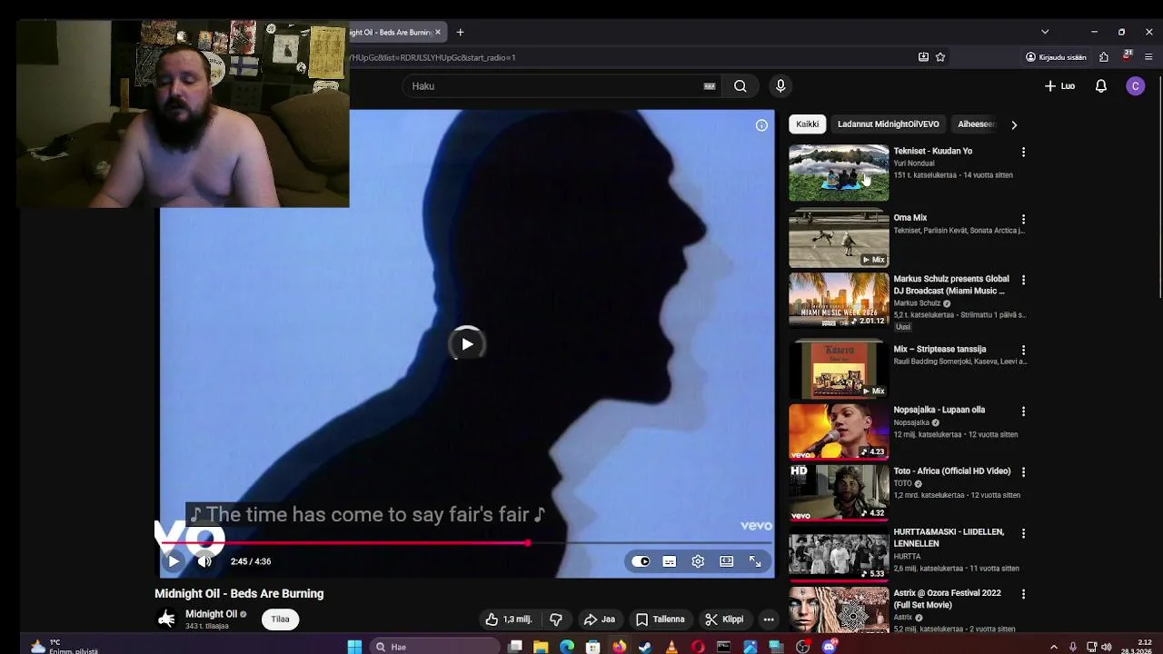Open Nopsajalka - Lupaan olla thumbnail
This screenshot has width=1163, height=654.
tap(839, 431)
